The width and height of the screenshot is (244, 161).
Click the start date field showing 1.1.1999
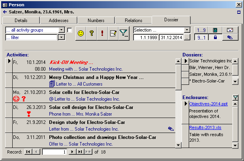pos(145,37)
